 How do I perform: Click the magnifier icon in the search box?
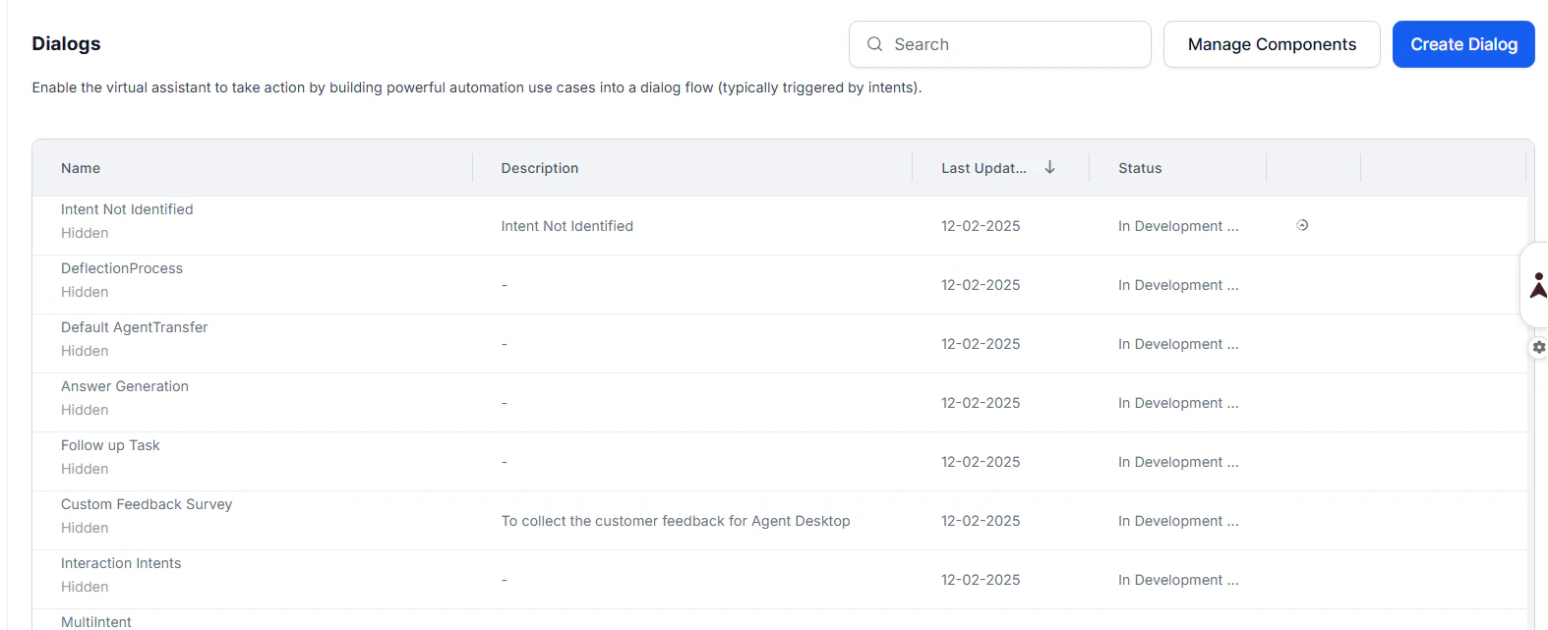click(874, 44)
